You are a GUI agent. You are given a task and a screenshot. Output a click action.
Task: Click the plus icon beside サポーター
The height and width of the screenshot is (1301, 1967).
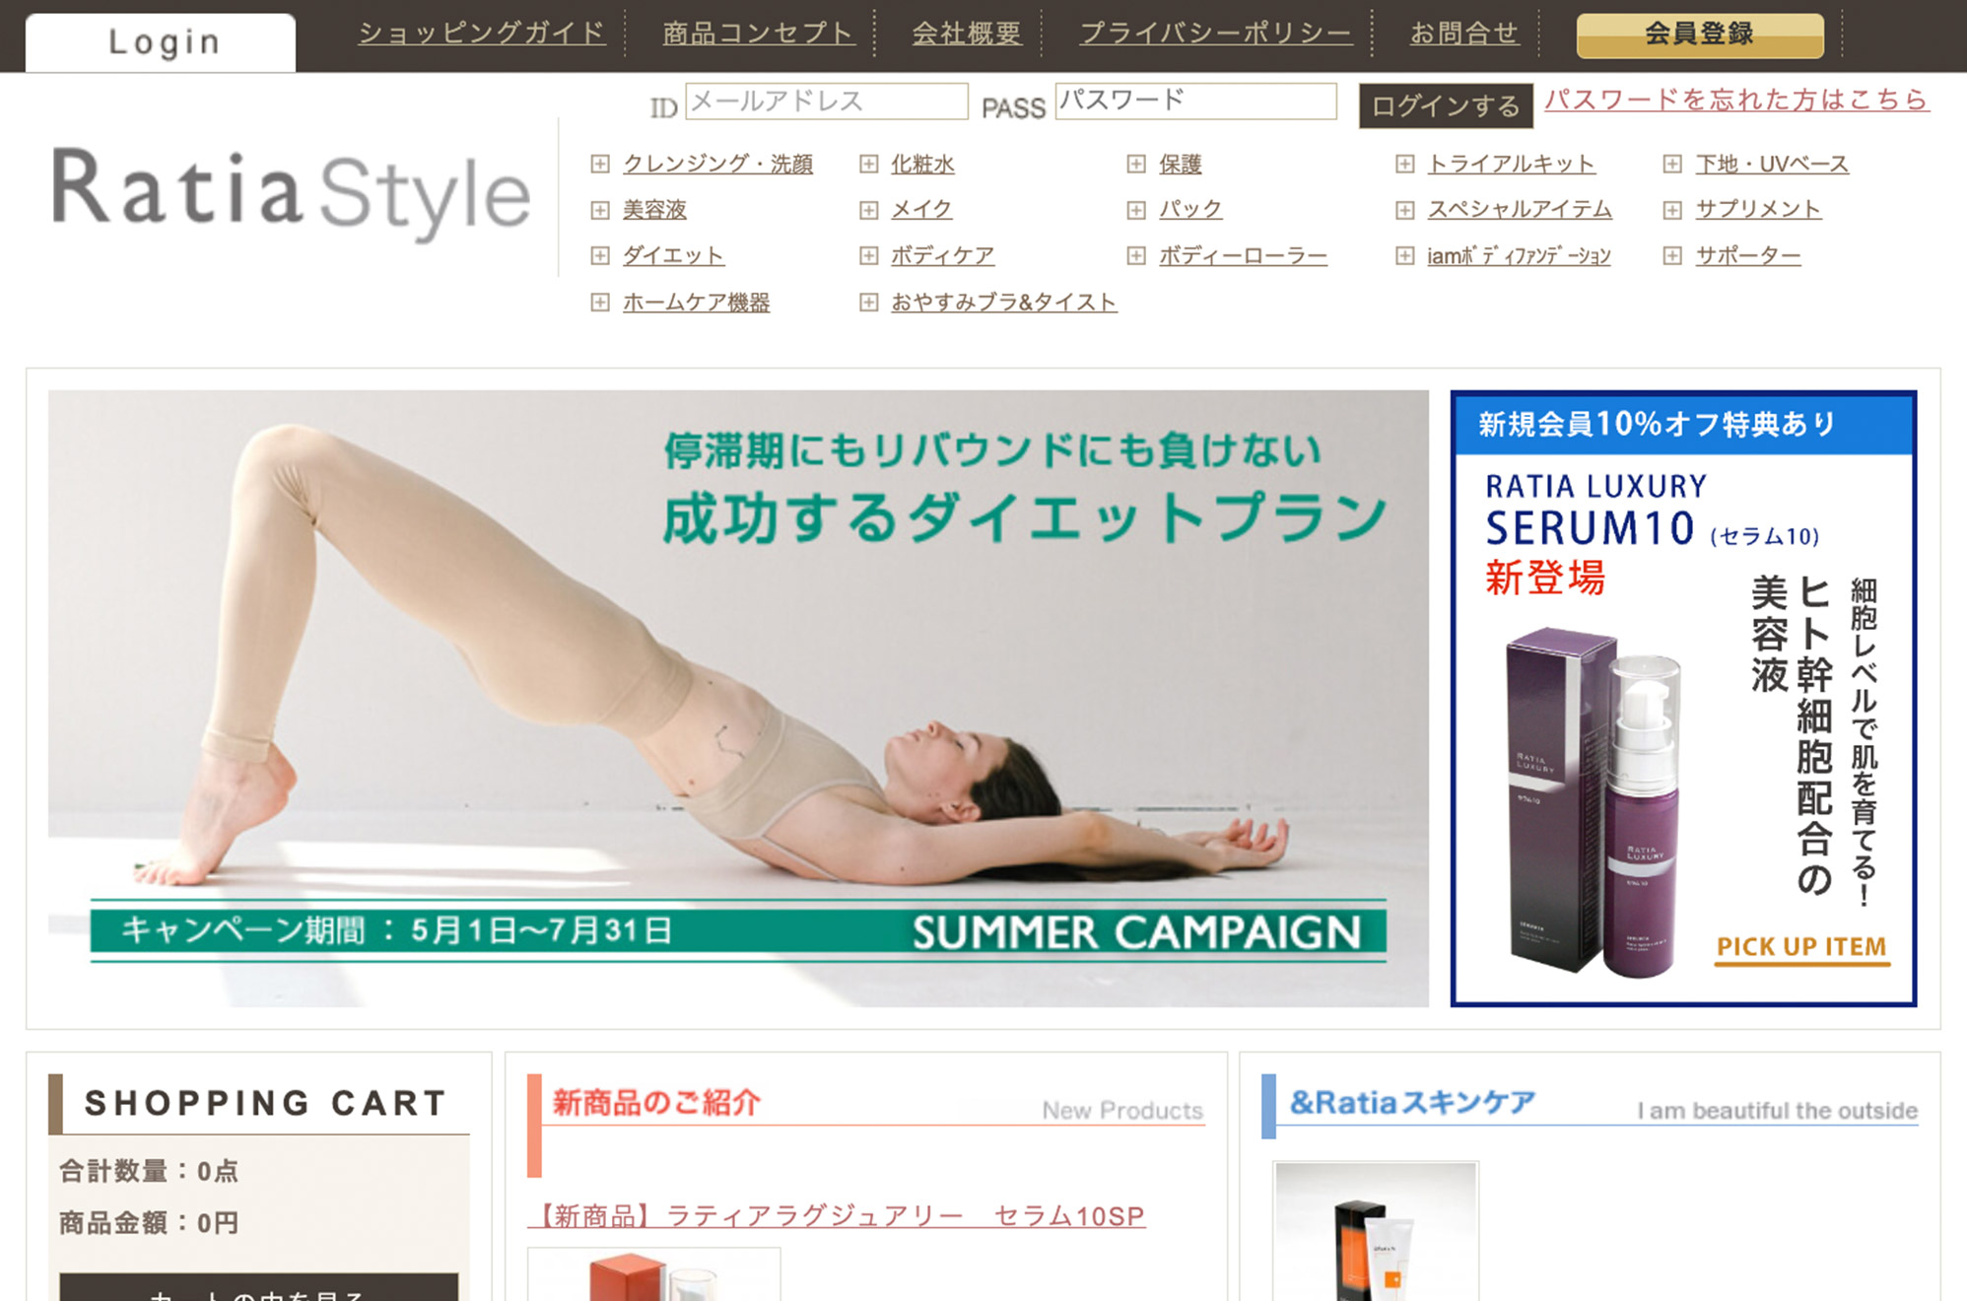(x=1672, y=256)
